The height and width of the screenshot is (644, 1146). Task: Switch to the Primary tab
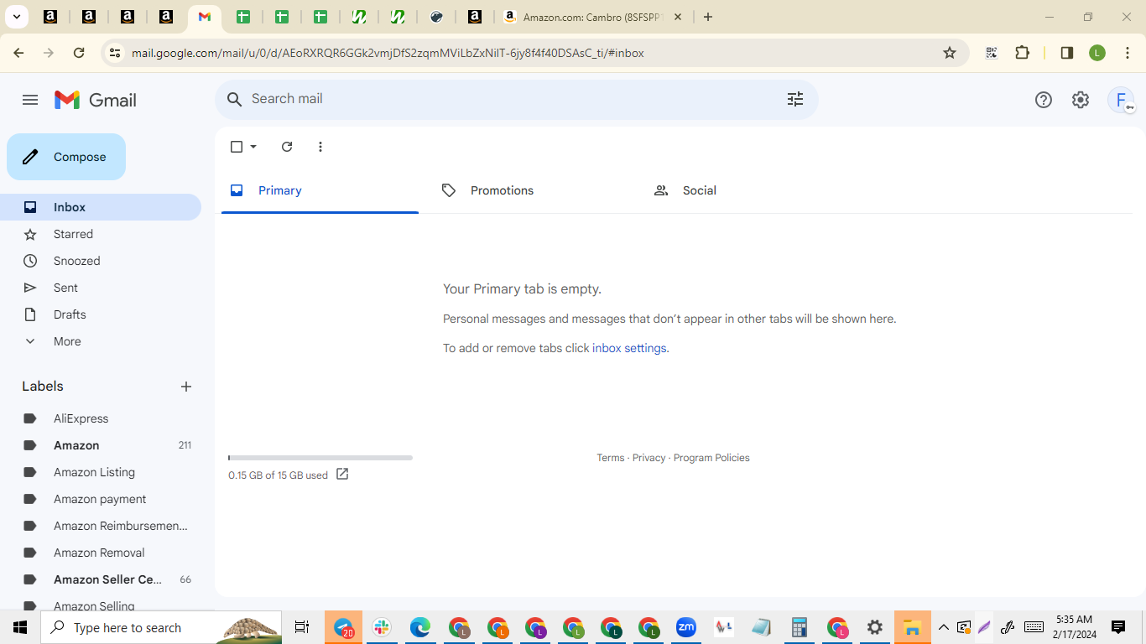pyautogui.click(x=320, y=190)
